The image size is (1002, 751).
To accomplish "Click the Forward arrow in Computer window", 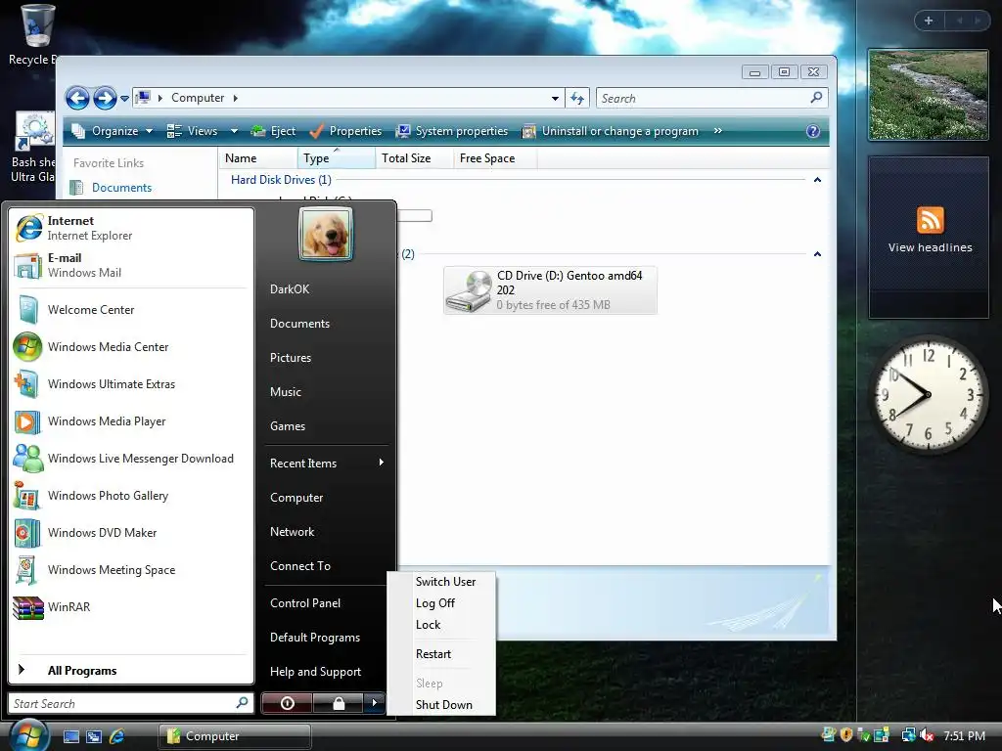I will (105, 99).
